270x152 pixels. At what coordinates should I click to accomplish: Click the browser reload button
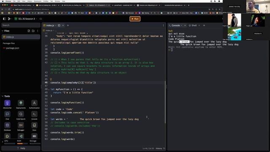tap(9, 9)
